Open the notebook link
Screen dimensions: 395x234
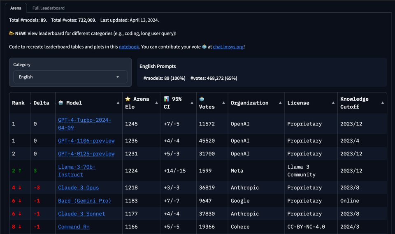point(129,47)
